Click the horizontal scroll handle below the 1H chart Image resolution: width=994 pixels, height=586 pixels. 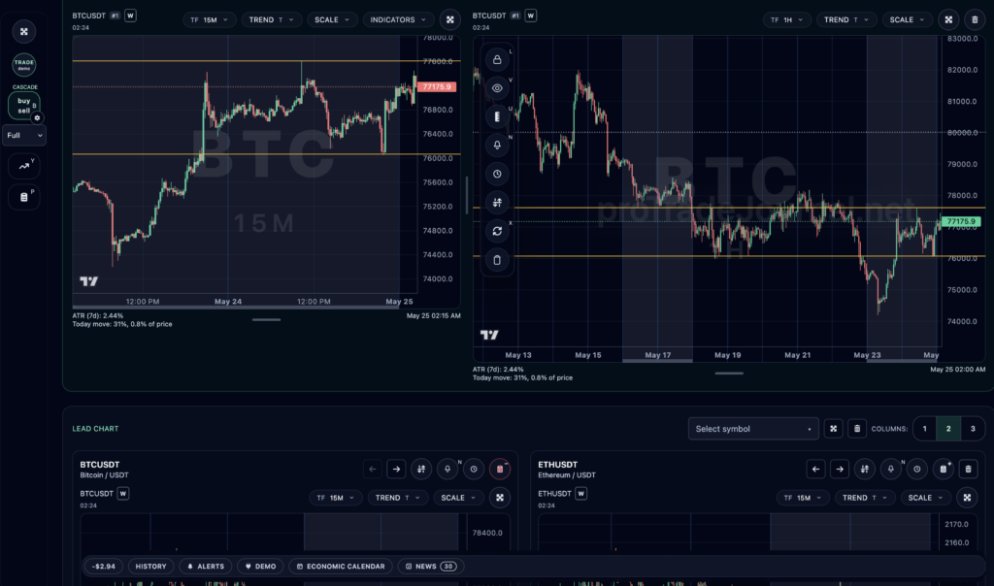pyautogui.click(x=729, y=374)
